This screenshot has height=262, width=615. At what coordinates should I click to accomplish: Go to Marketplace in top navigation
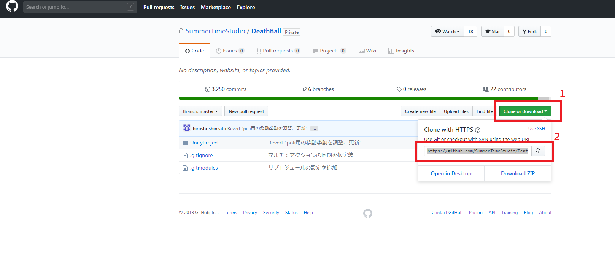tap(216, 7)
